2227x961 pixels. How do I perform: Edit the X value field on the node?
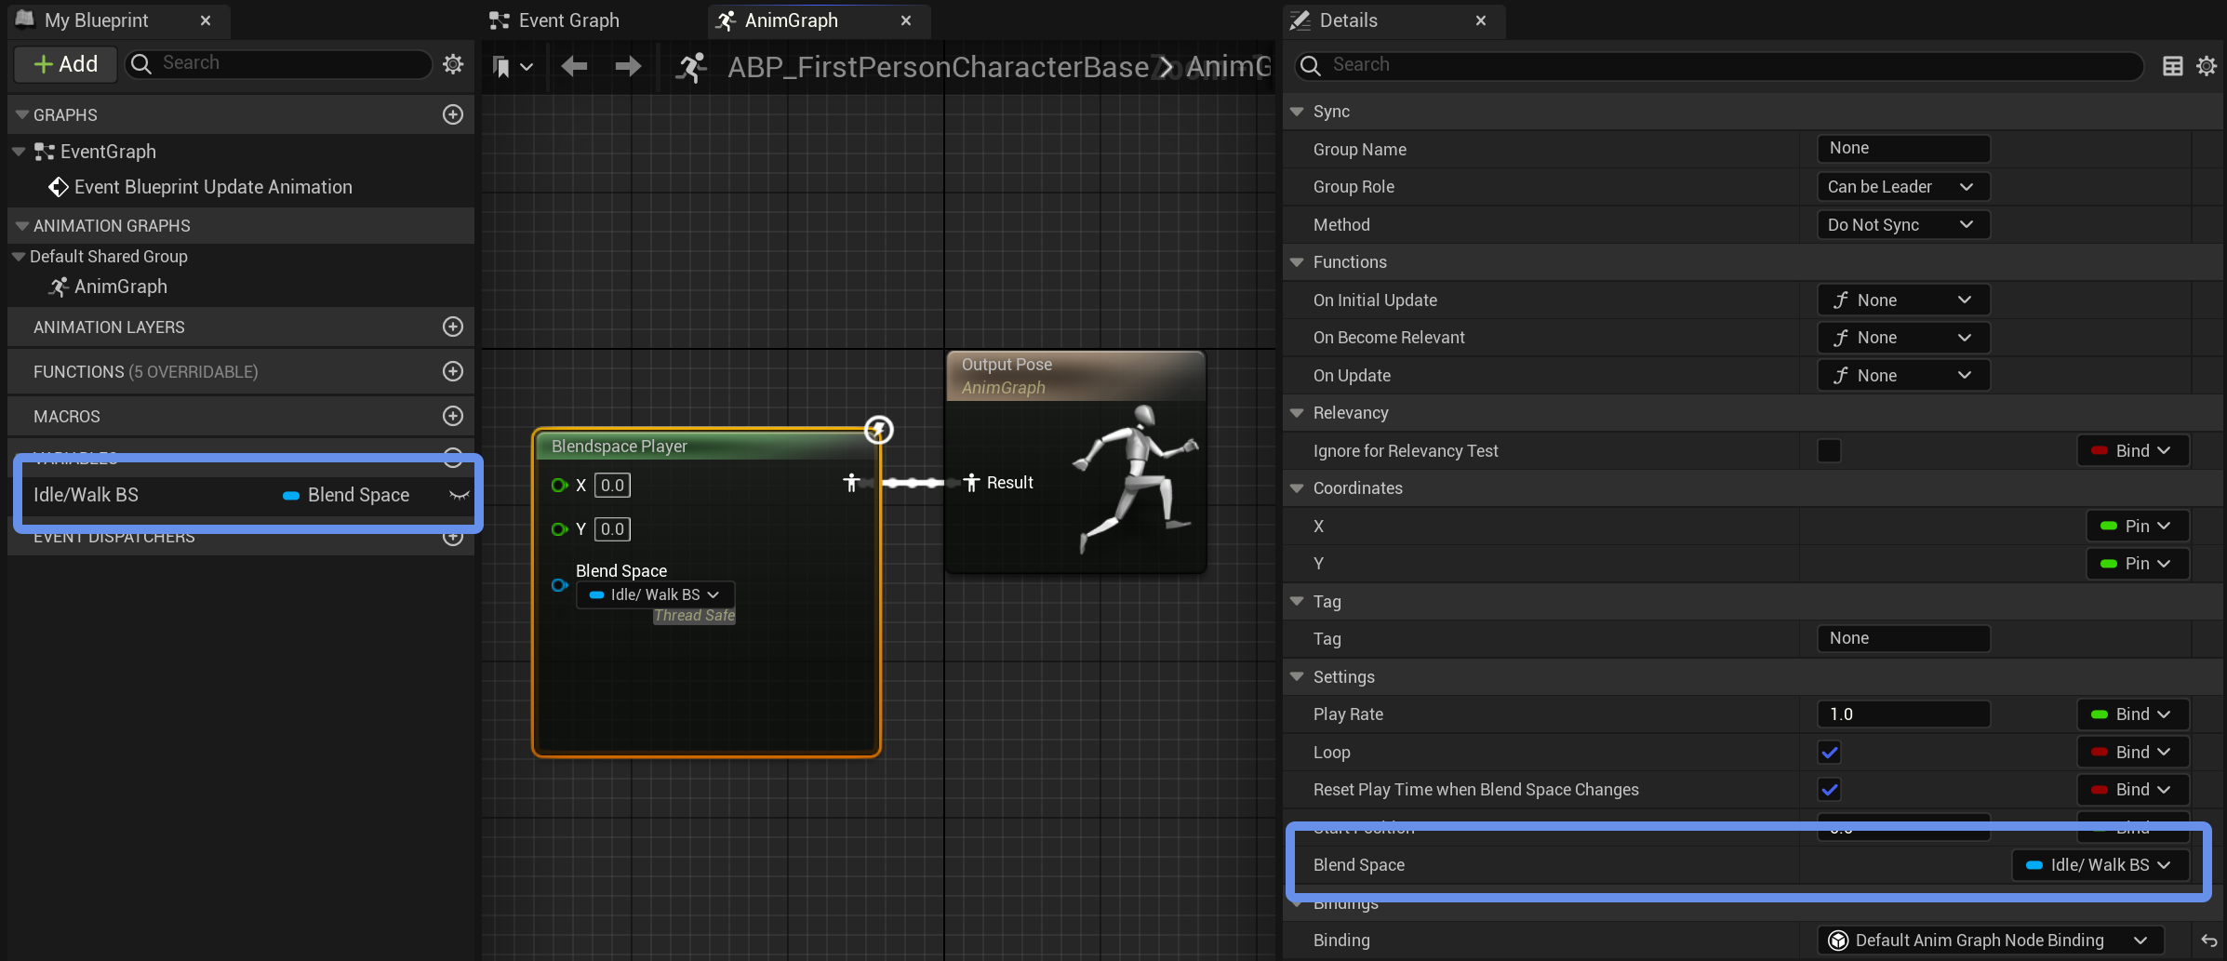click(612, 485)
